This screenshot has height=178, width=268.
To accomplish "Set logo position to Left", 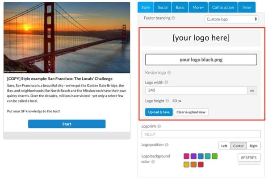I will (x=224, y=146).
